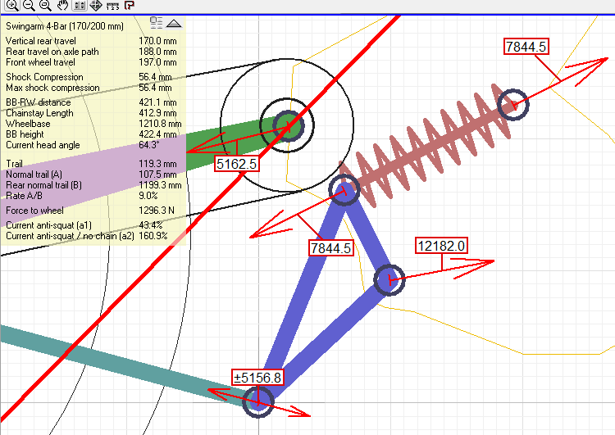Select the shock's upper-right end pivot circle
The width and height of the screenshot is (615, 435).
pyautogui.click(x=512, y=105)
